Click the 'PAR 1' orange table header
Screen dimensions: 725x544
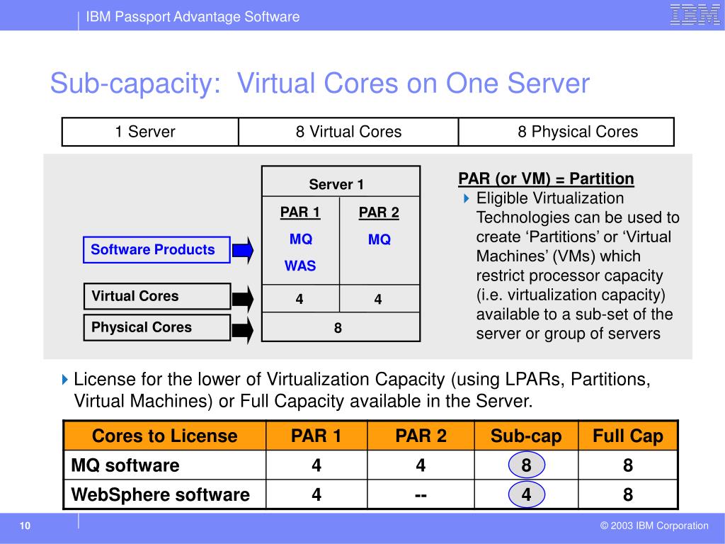pos(316,436)
